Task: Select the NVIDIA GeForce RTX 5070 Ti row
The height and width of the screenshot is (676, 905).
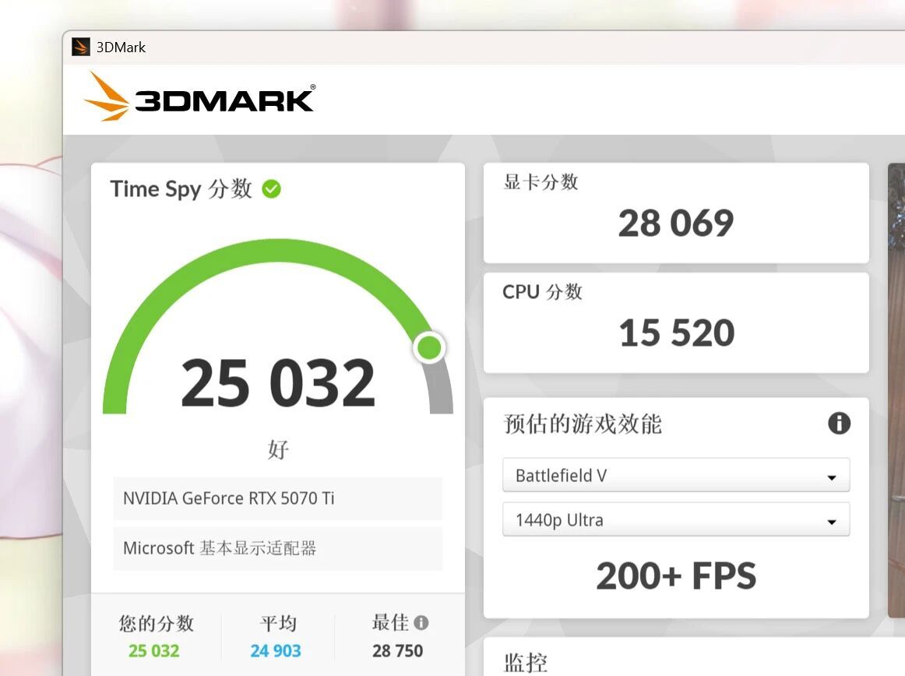Action: pos(277,498)
